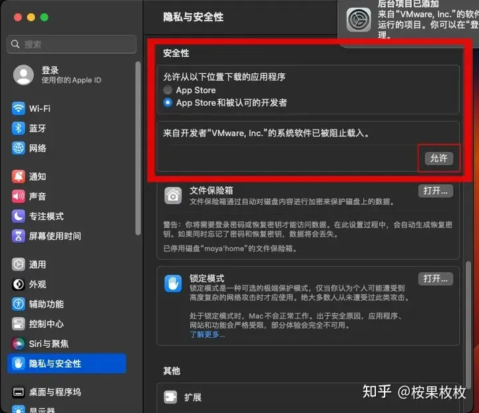The height and width of the screenshot is (413, 479).
Task: Click the Control Center (控制中心) icon
Action: click(19, 324)
